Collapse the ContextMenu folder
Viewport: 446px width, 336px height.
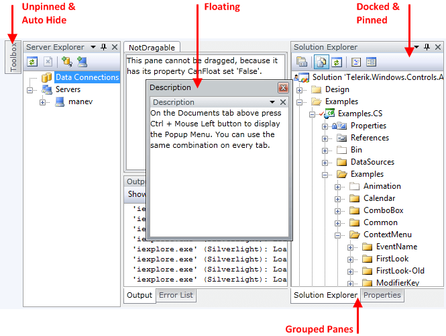[337, 235]
